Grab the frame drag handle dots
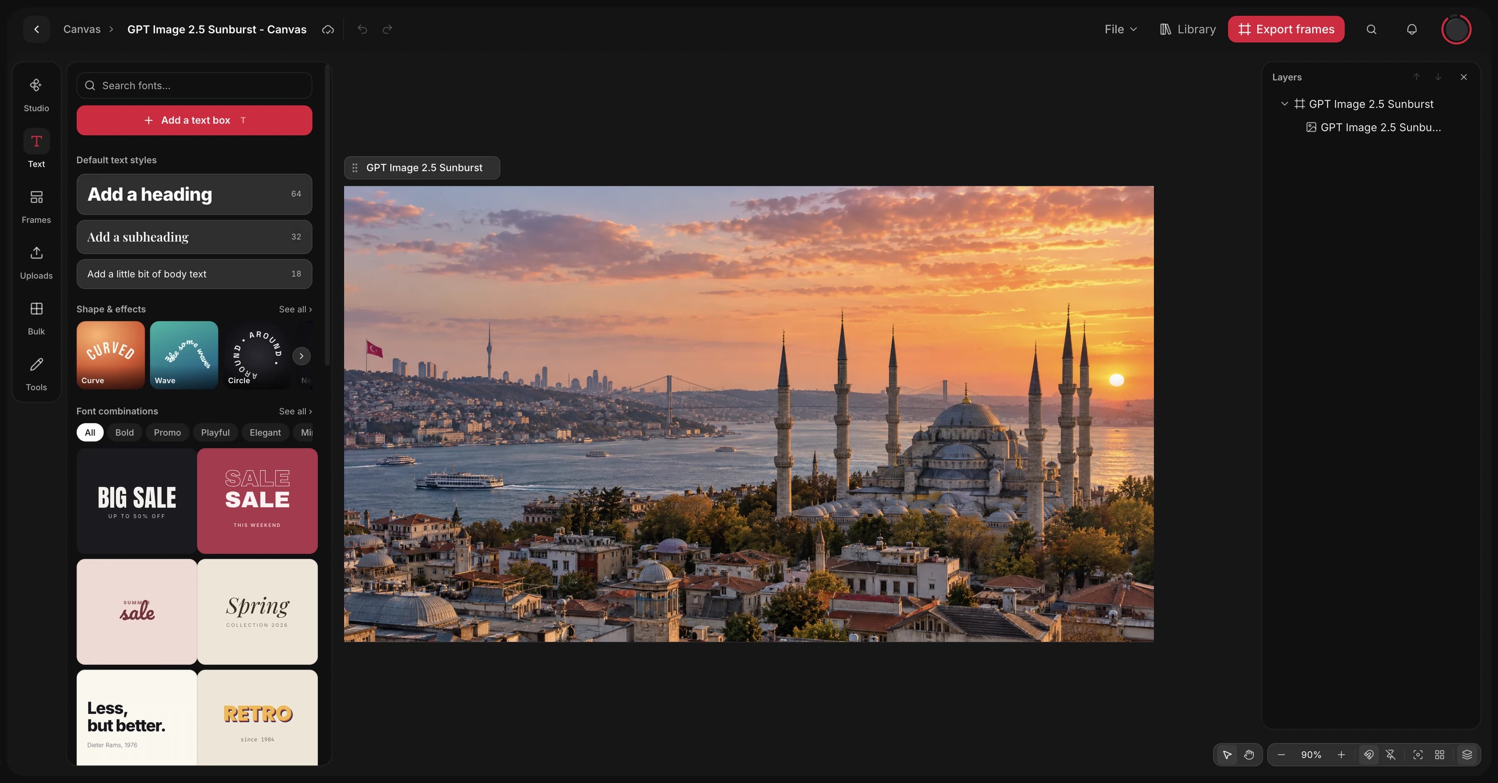Image resolution: width=1498 pixels, height=783 pixels. click(x=355, y=167)
